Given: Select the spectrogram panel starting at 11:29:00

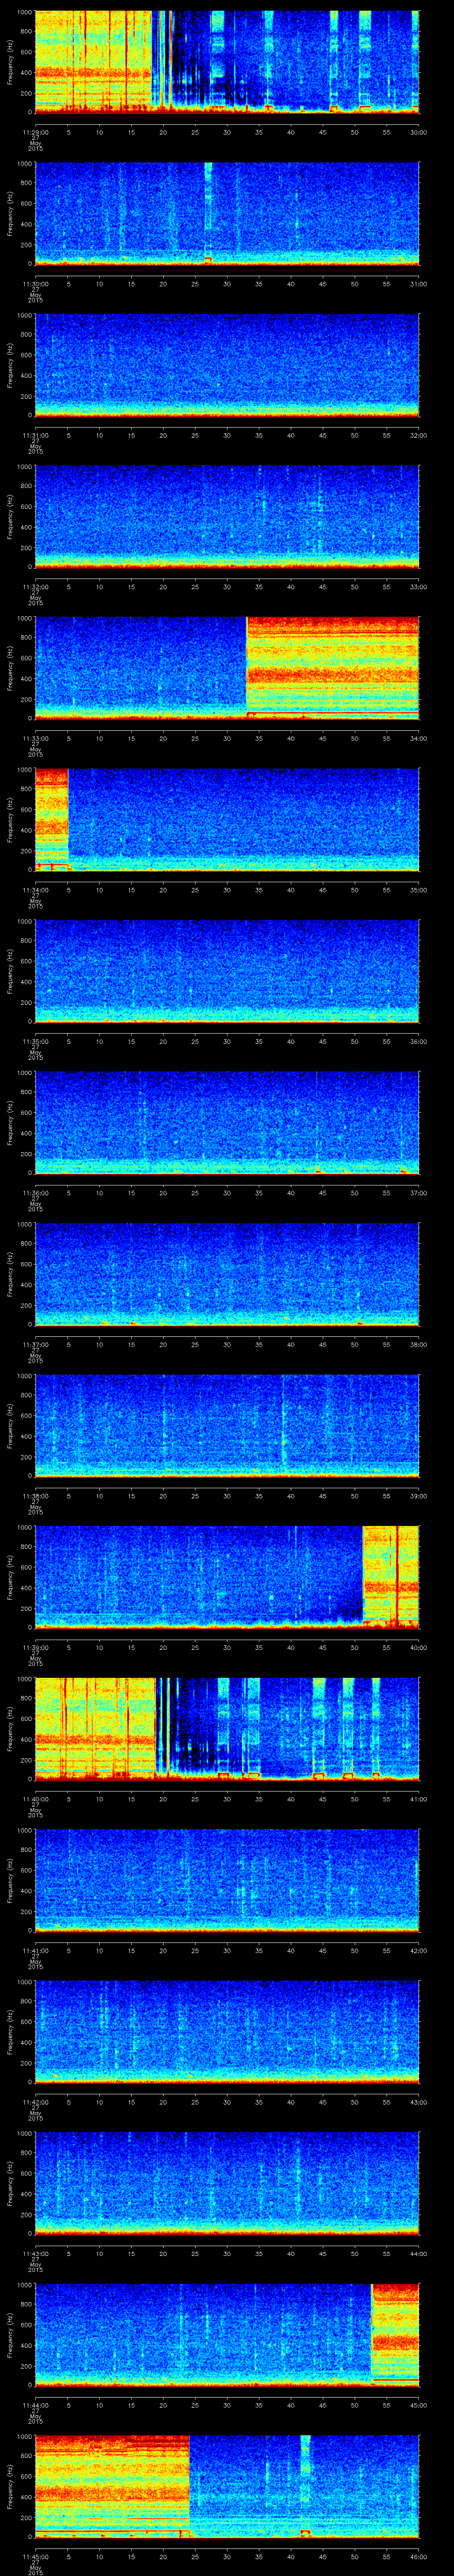Looking at the screenshot, I should click(227, 62).
